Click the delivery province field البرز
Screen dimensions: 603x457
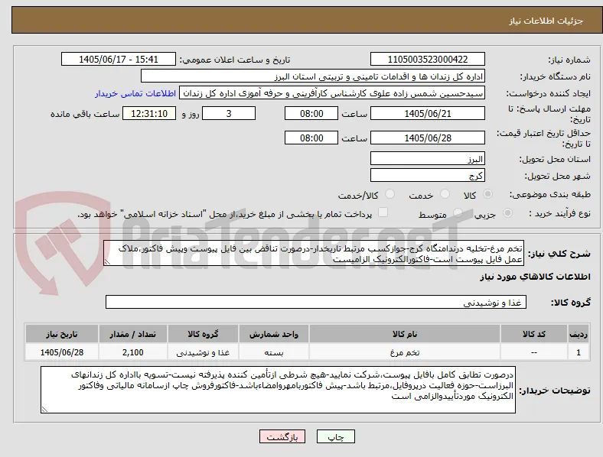point(428,158)
